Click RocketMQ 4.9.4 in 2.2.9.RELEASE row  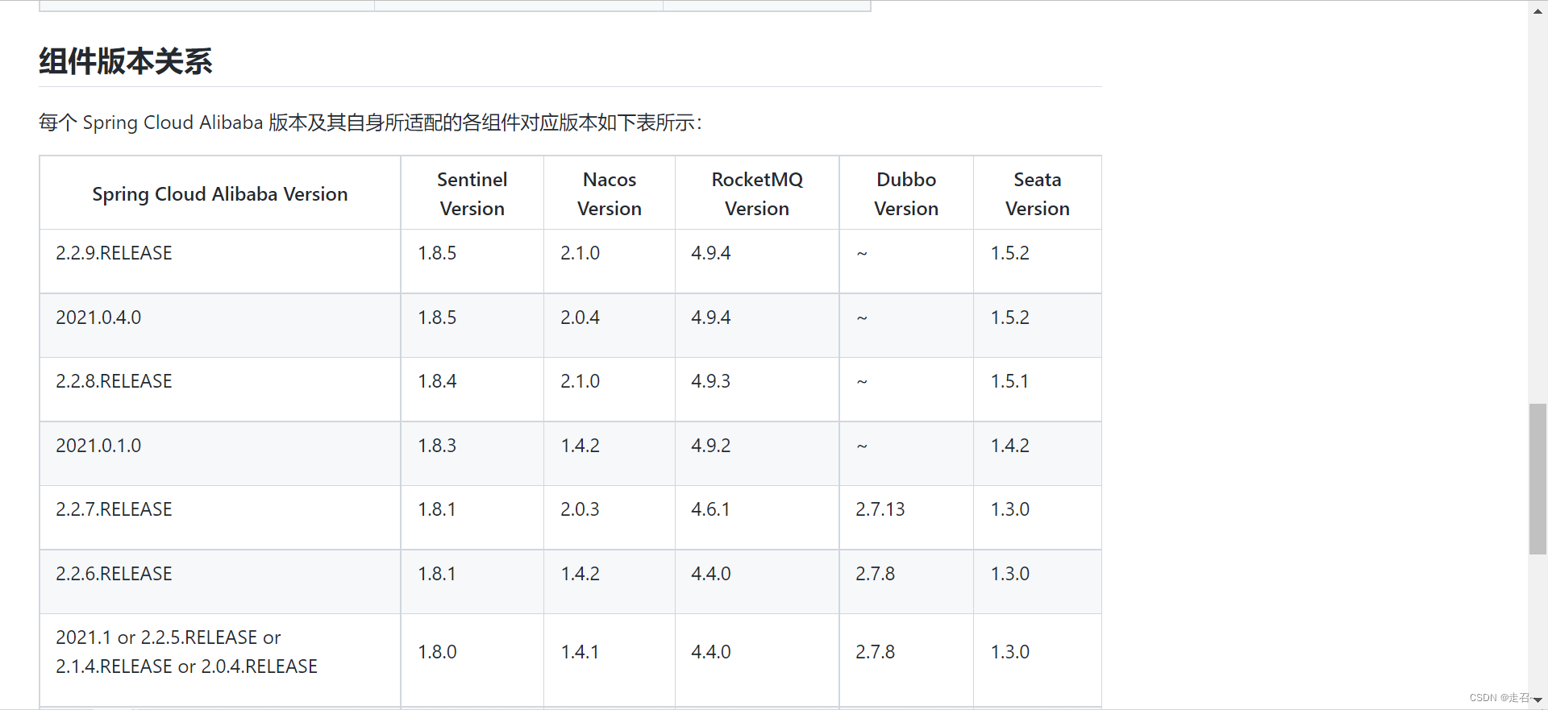[710, 253]
